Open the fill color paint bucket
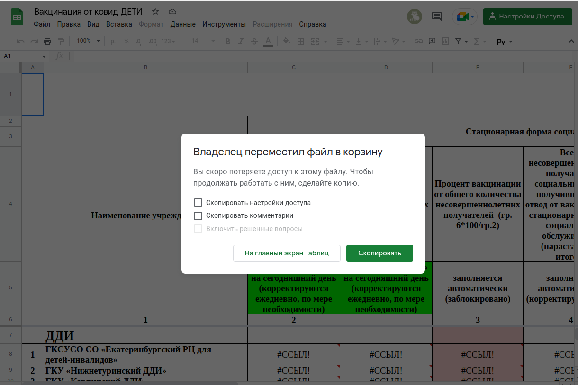 (286, 41)
